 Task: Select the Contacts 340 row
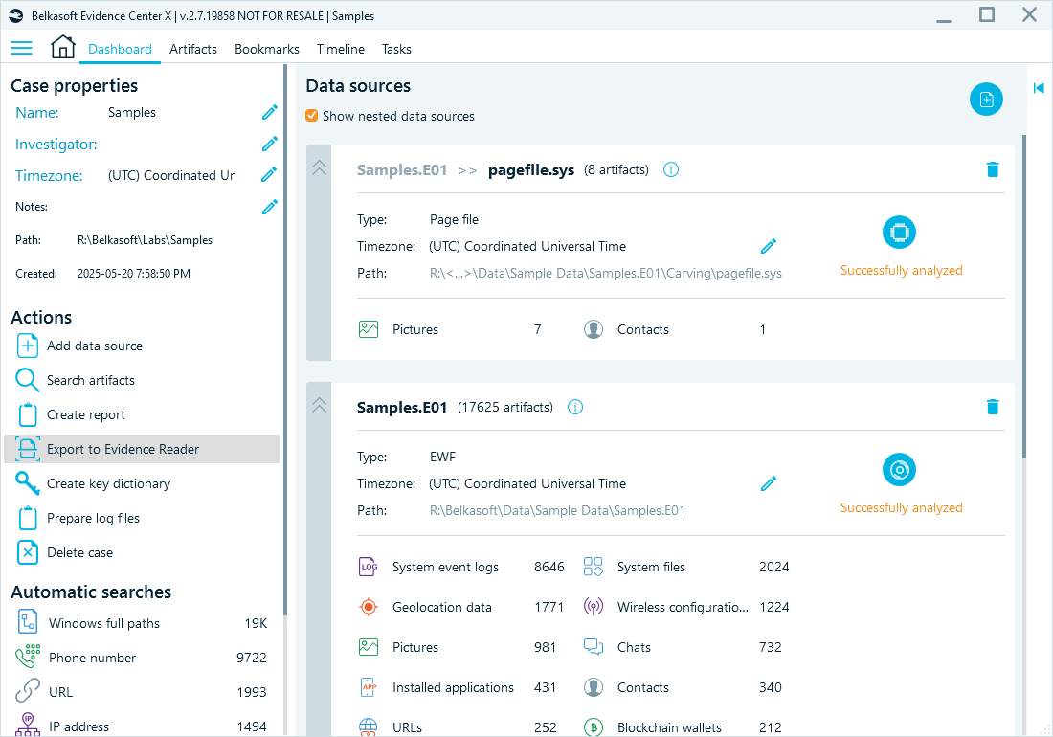pyautogui.click(x=683, y=687)
